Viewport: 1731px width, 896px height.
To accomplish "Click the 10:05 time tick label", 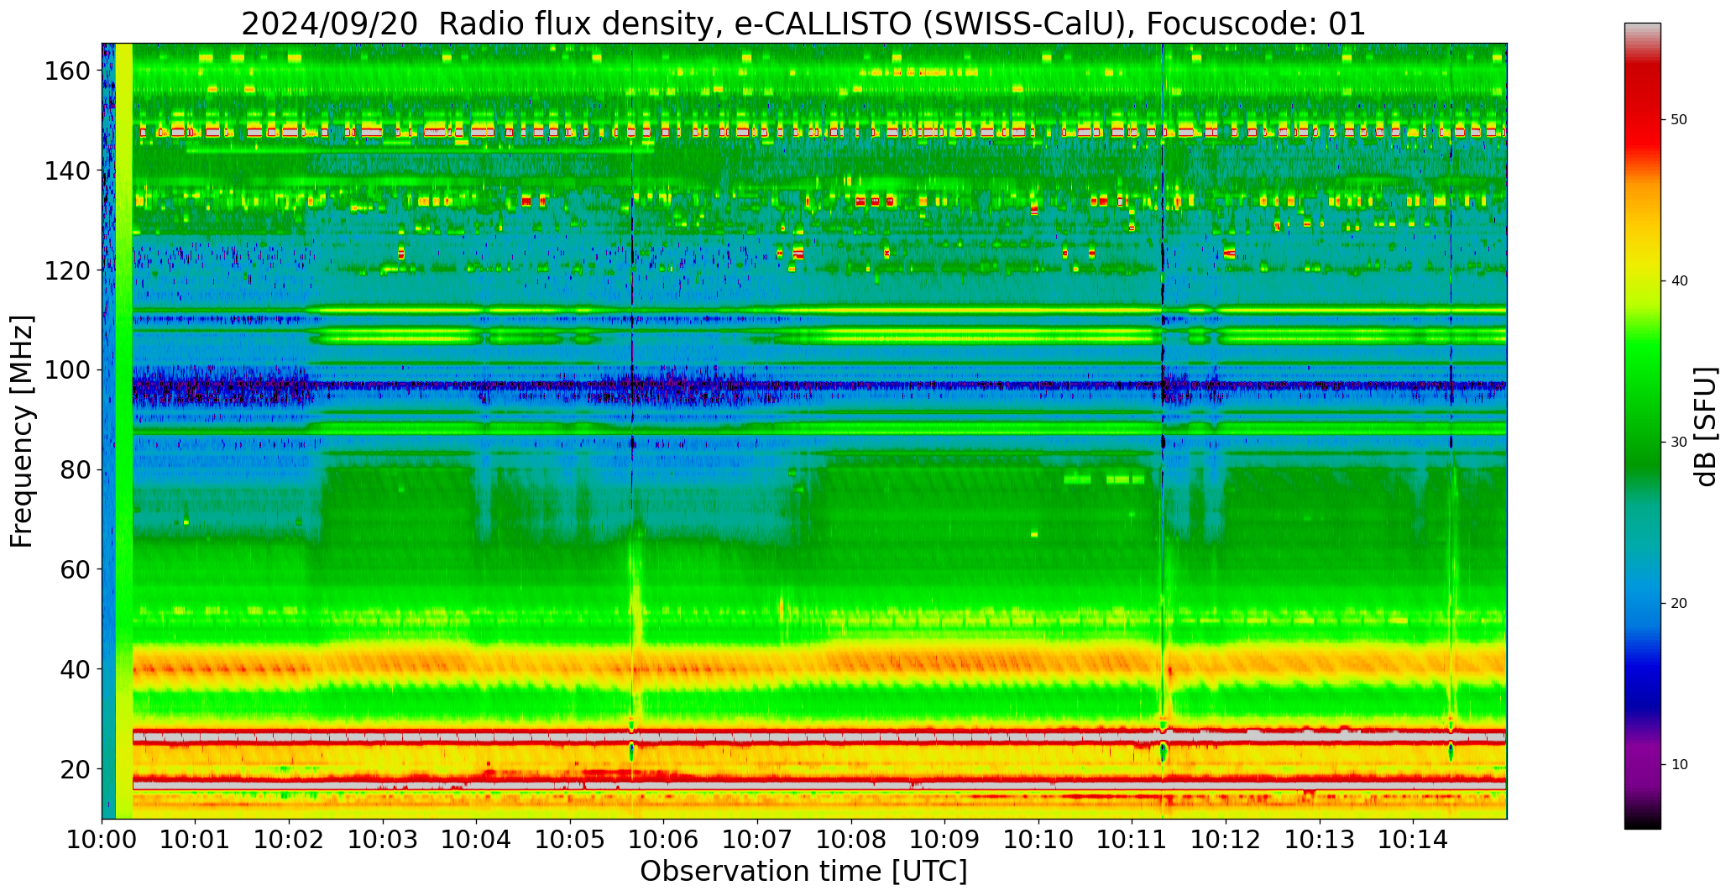I will point(570,839).
